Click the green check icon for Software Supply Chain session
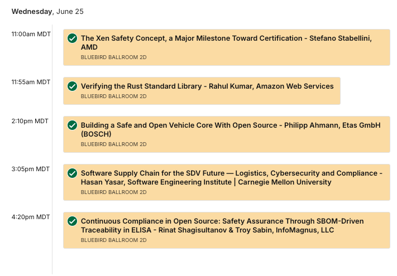This screenshot has height=276, width=397. click(x=72, y=173)
